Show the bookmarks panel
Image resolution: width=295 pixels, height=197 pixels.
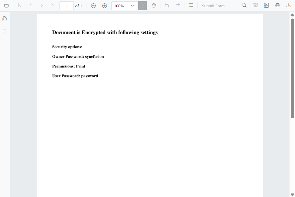[5, 31]
